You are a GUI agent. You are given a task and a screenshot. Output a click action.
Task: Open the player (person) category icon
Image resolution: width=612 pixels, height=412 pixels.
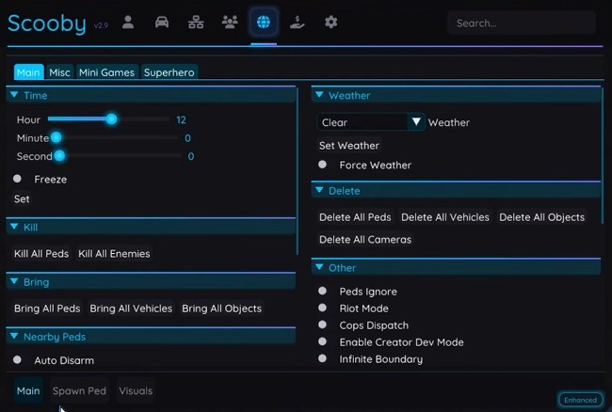pos(128,23)
